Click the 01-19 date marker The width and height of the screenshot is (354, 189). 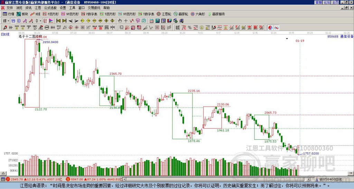tap(300, 41)
